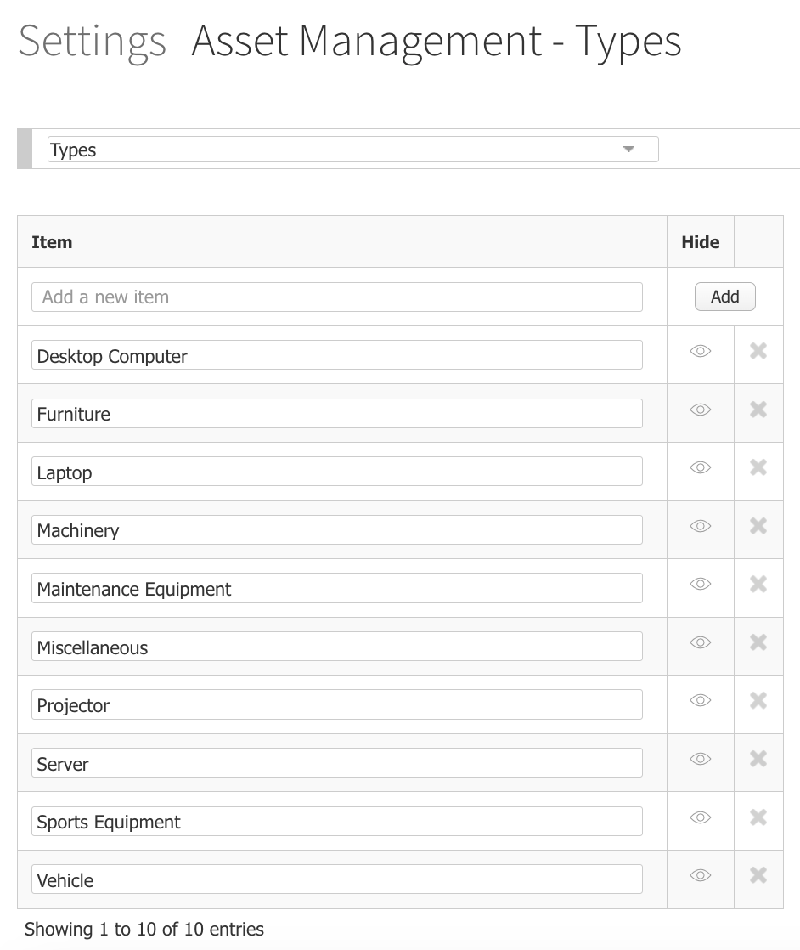Hide the Server type with eye icon
The image size is (800, 950).
(700, 759)
